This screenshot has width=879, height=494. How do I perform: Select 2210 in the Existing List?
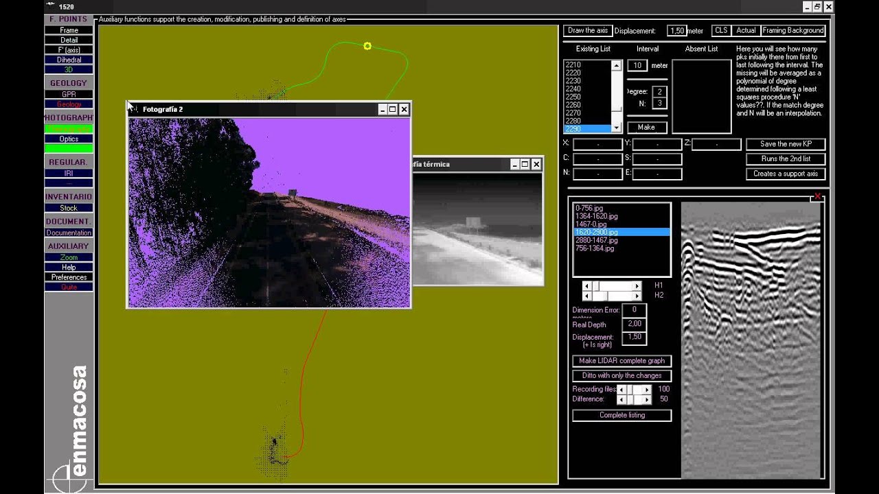coord(587,64)
